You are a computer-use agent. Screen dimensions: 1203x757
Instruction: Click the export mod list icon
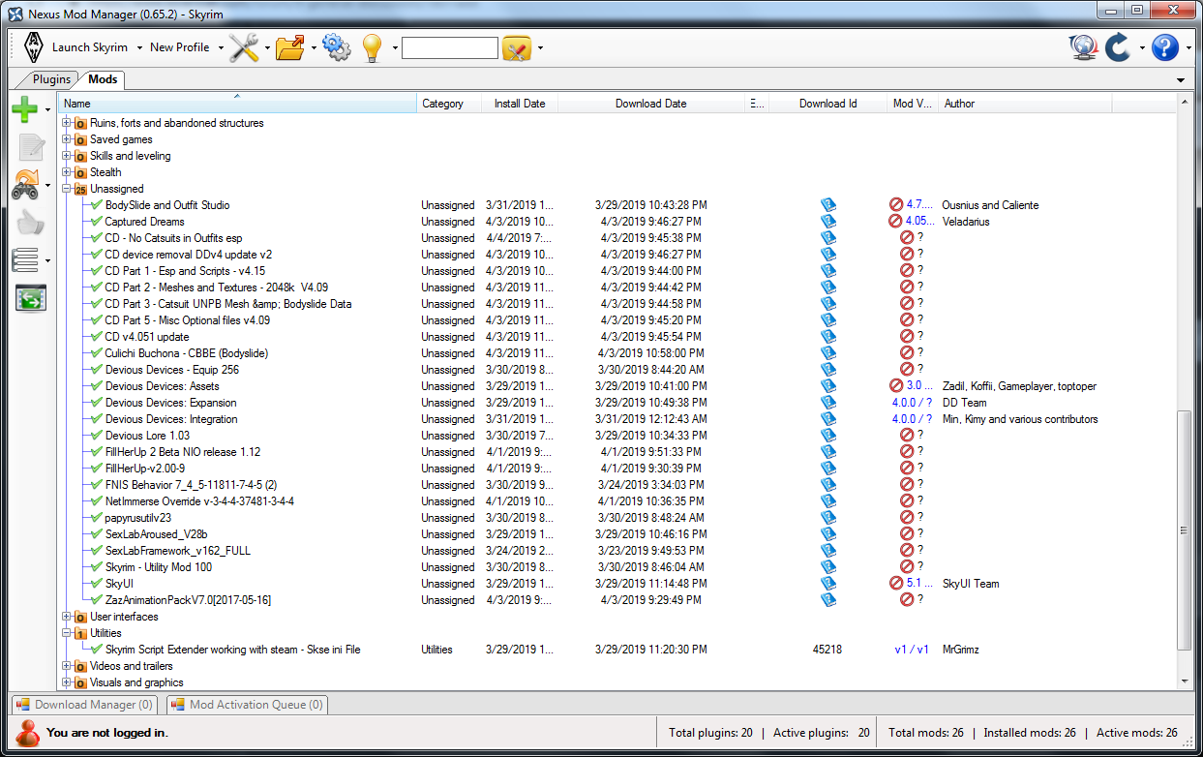coord(31,298)
